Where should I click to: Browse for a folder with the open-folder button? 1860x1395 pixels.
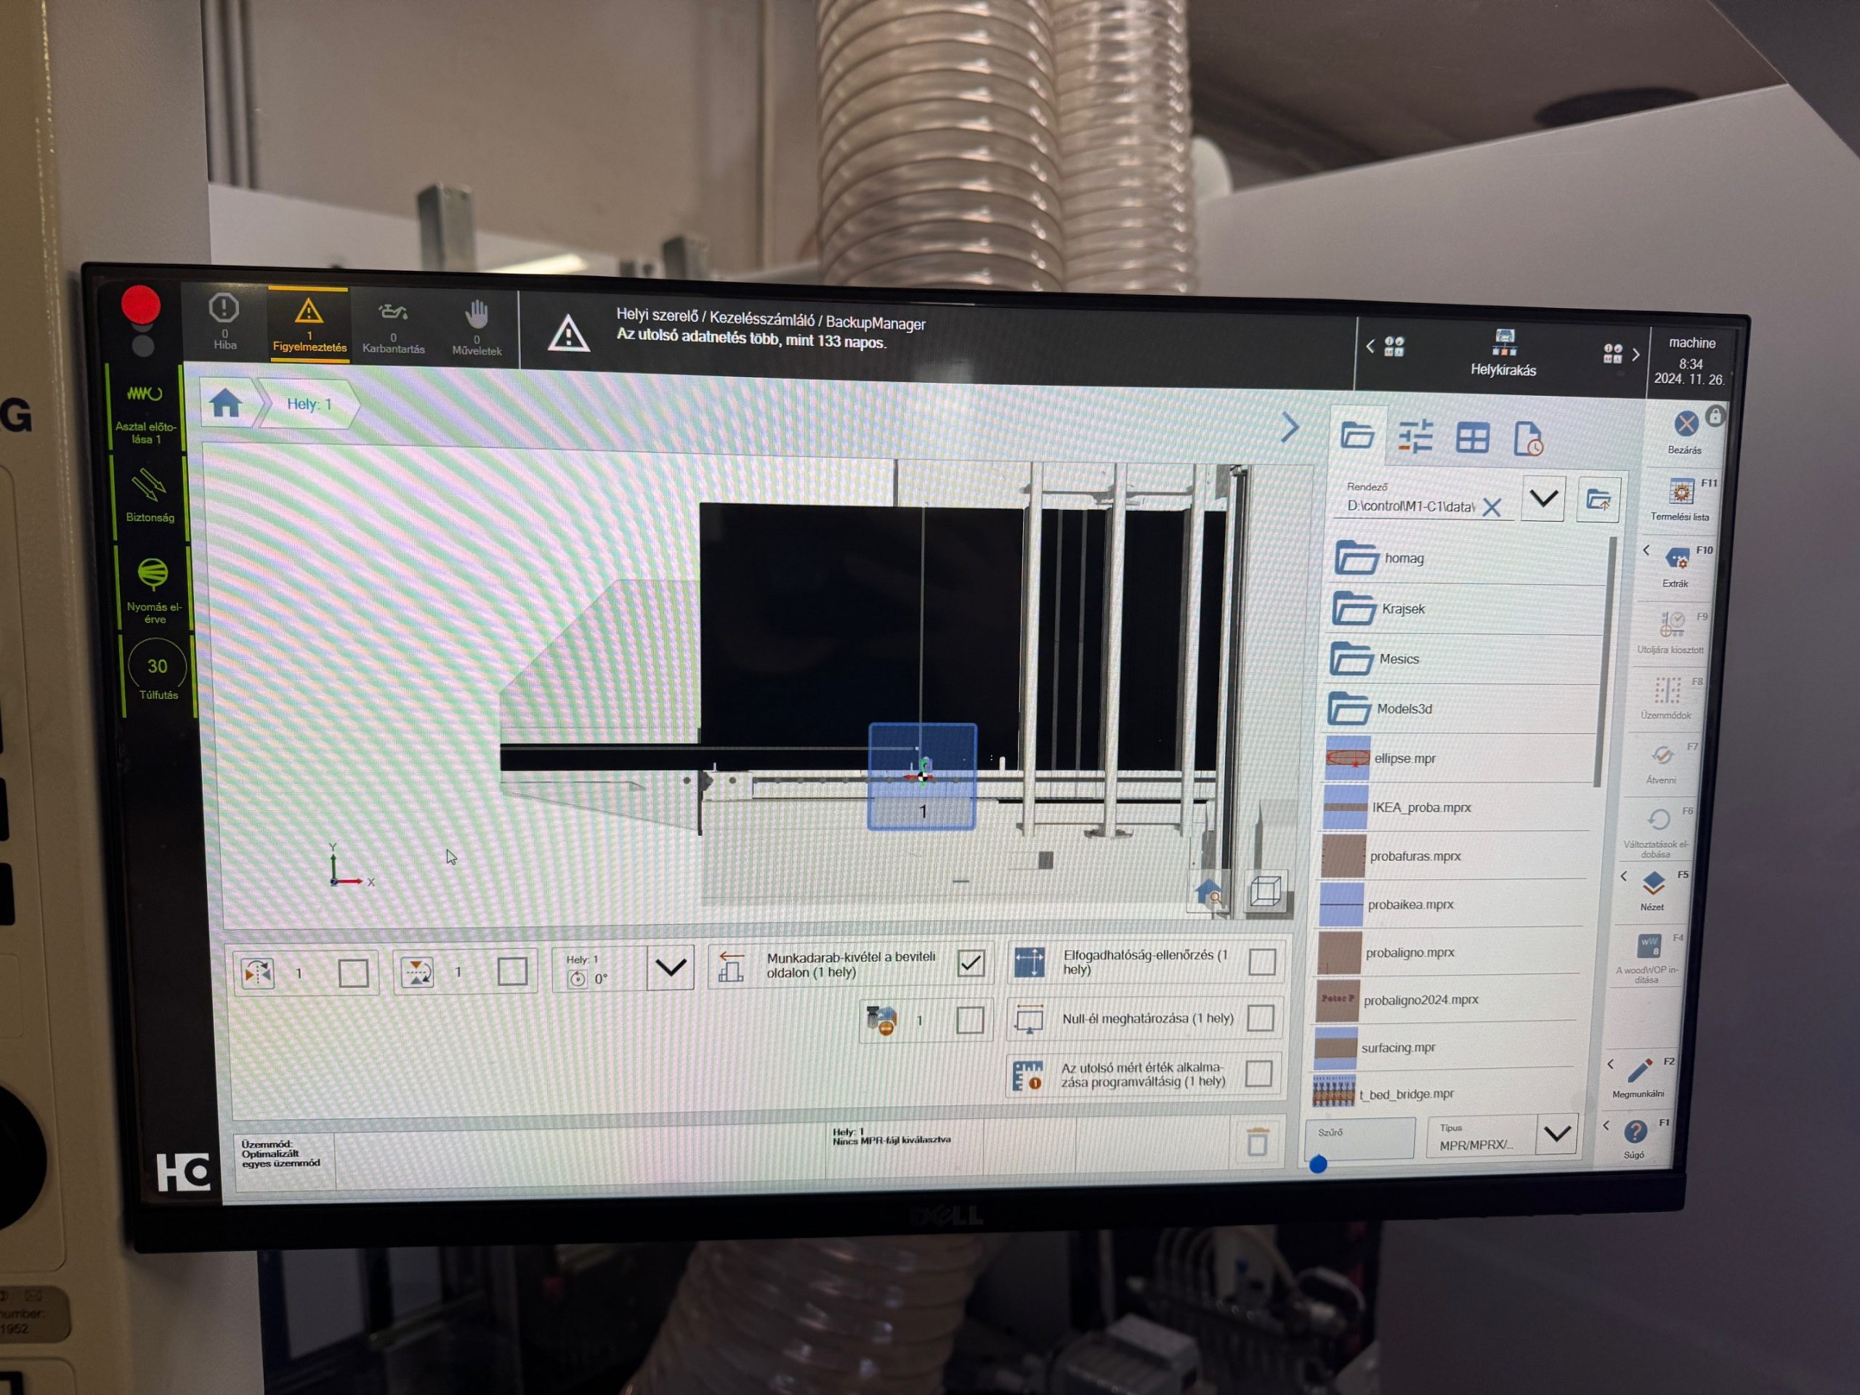click(x=1598, y=501)
